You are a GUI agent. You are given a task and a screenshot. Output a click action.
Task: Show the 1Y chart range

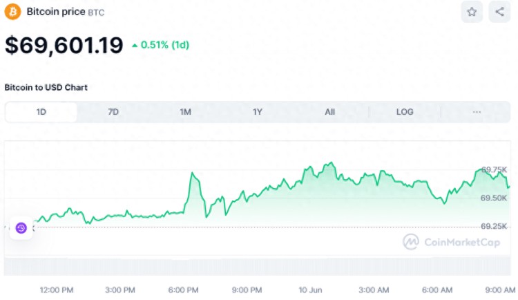point(258,112)
